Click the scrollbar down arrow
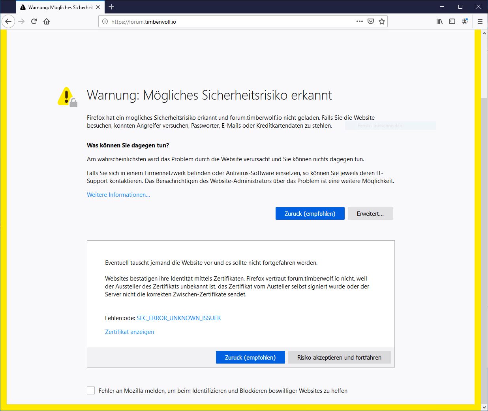The height and width of the screenshot is (411, 488). click(x=484, y=407)
